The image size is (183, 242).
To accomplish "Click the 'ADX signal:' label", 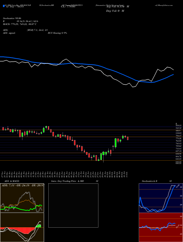I will coord(9,33).
